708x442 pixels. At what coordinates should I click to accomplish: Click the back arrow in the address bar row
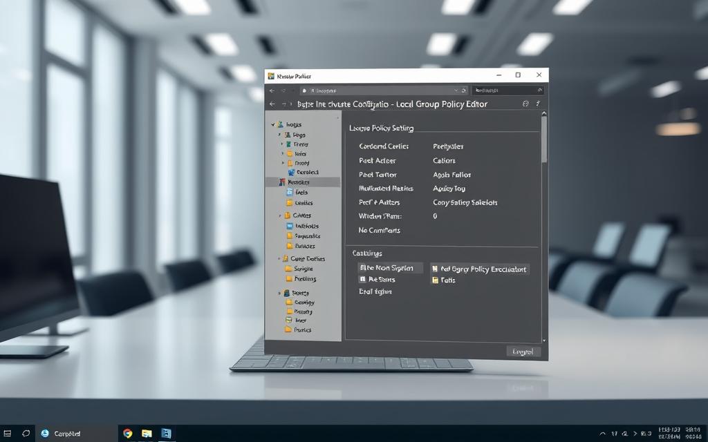(x=272, y=90)
